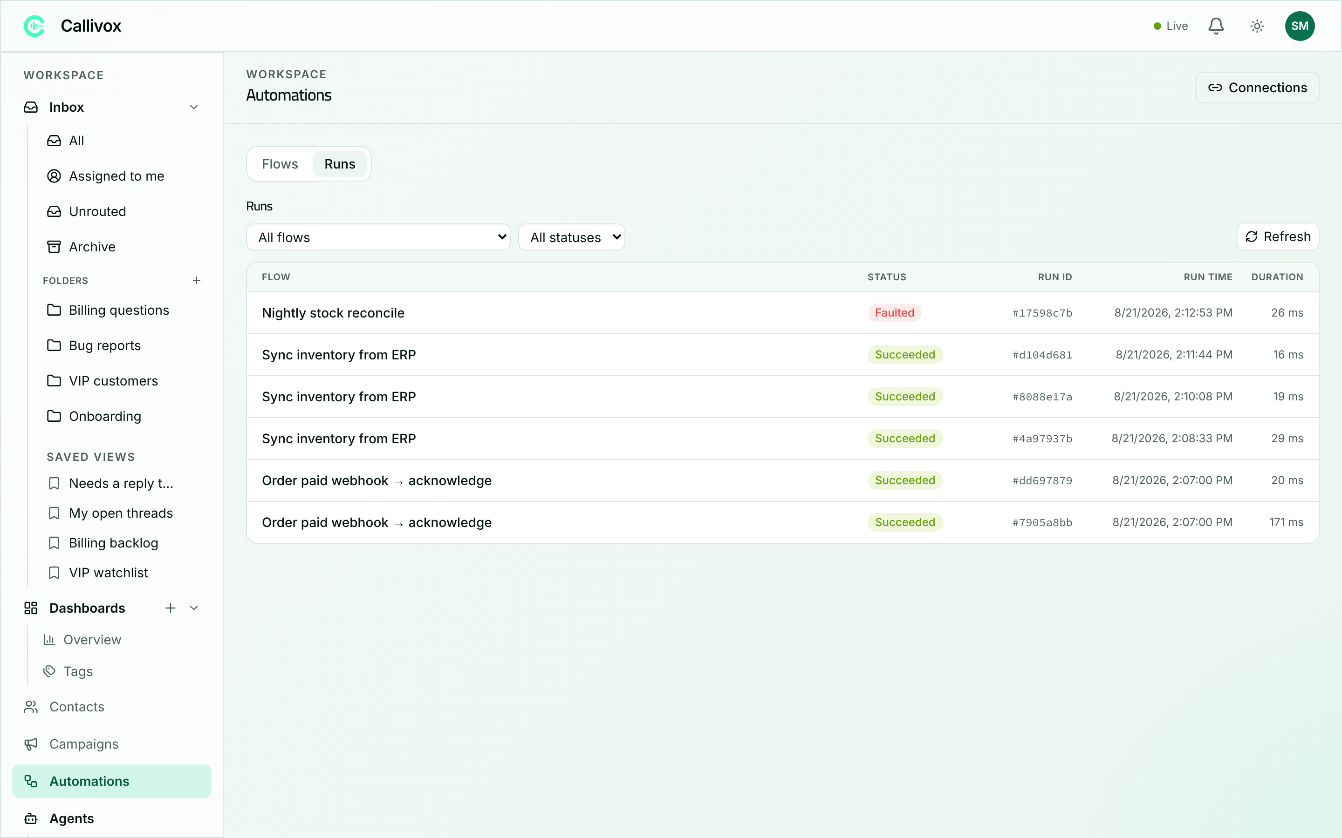This screenshot has width=1342, height=838.
Task: Open the SM user avatar menu
Action: coord(1300,26)
